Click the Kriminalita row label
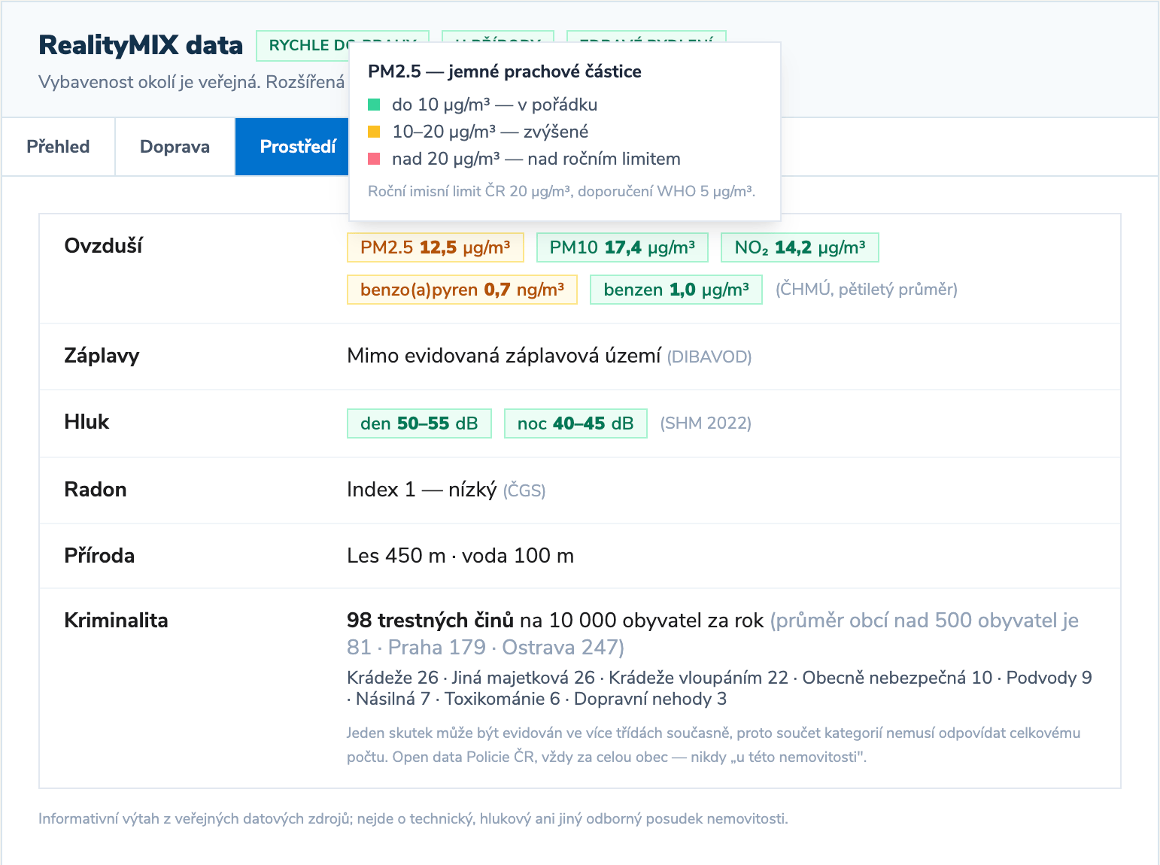The height and width of the screenshot is (865, 1160). pos(116,621)
